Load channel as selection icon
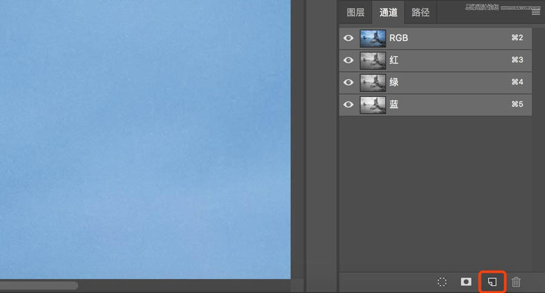The image size is (545, 293). tap(442, 282)
